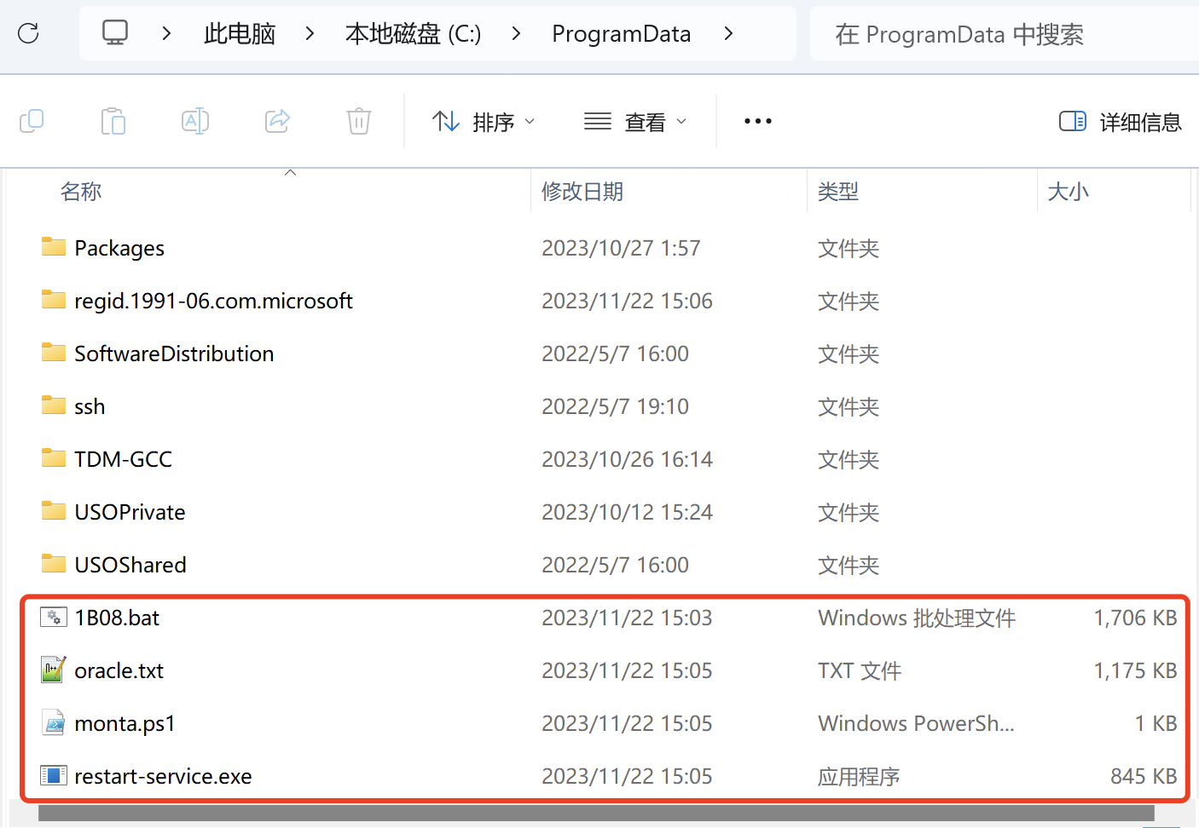The height and width of the screenshot is (828, 1199).
Task: Click the horizontal scrollbar at the bottom
Action: [595, 814]
